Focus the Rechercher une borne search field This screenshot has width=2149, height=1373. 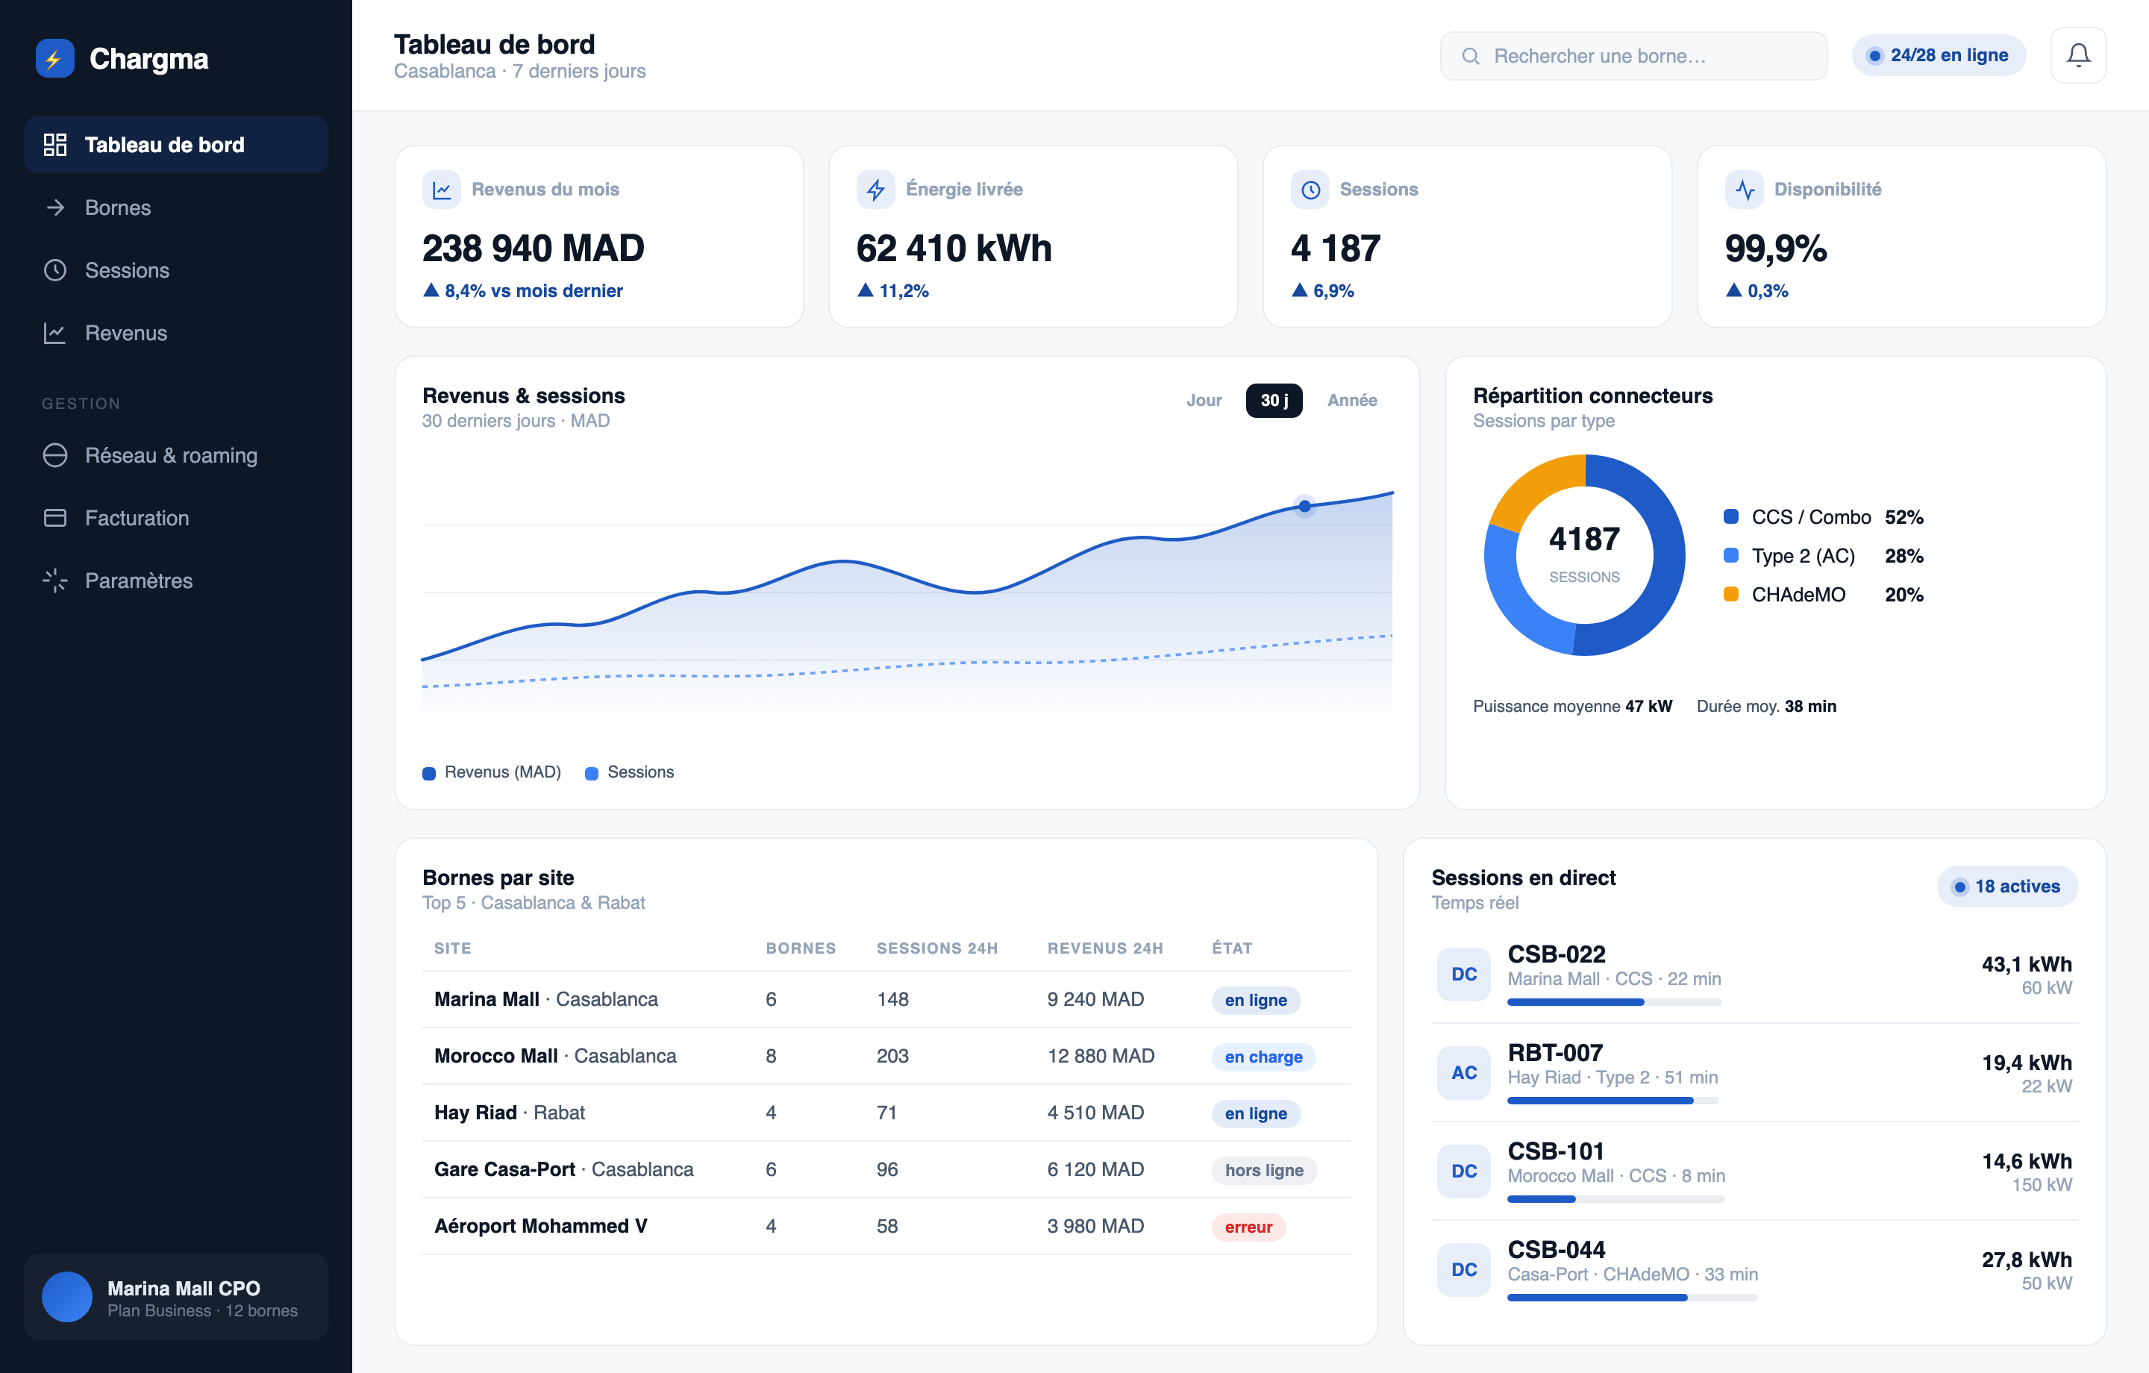1633,56
